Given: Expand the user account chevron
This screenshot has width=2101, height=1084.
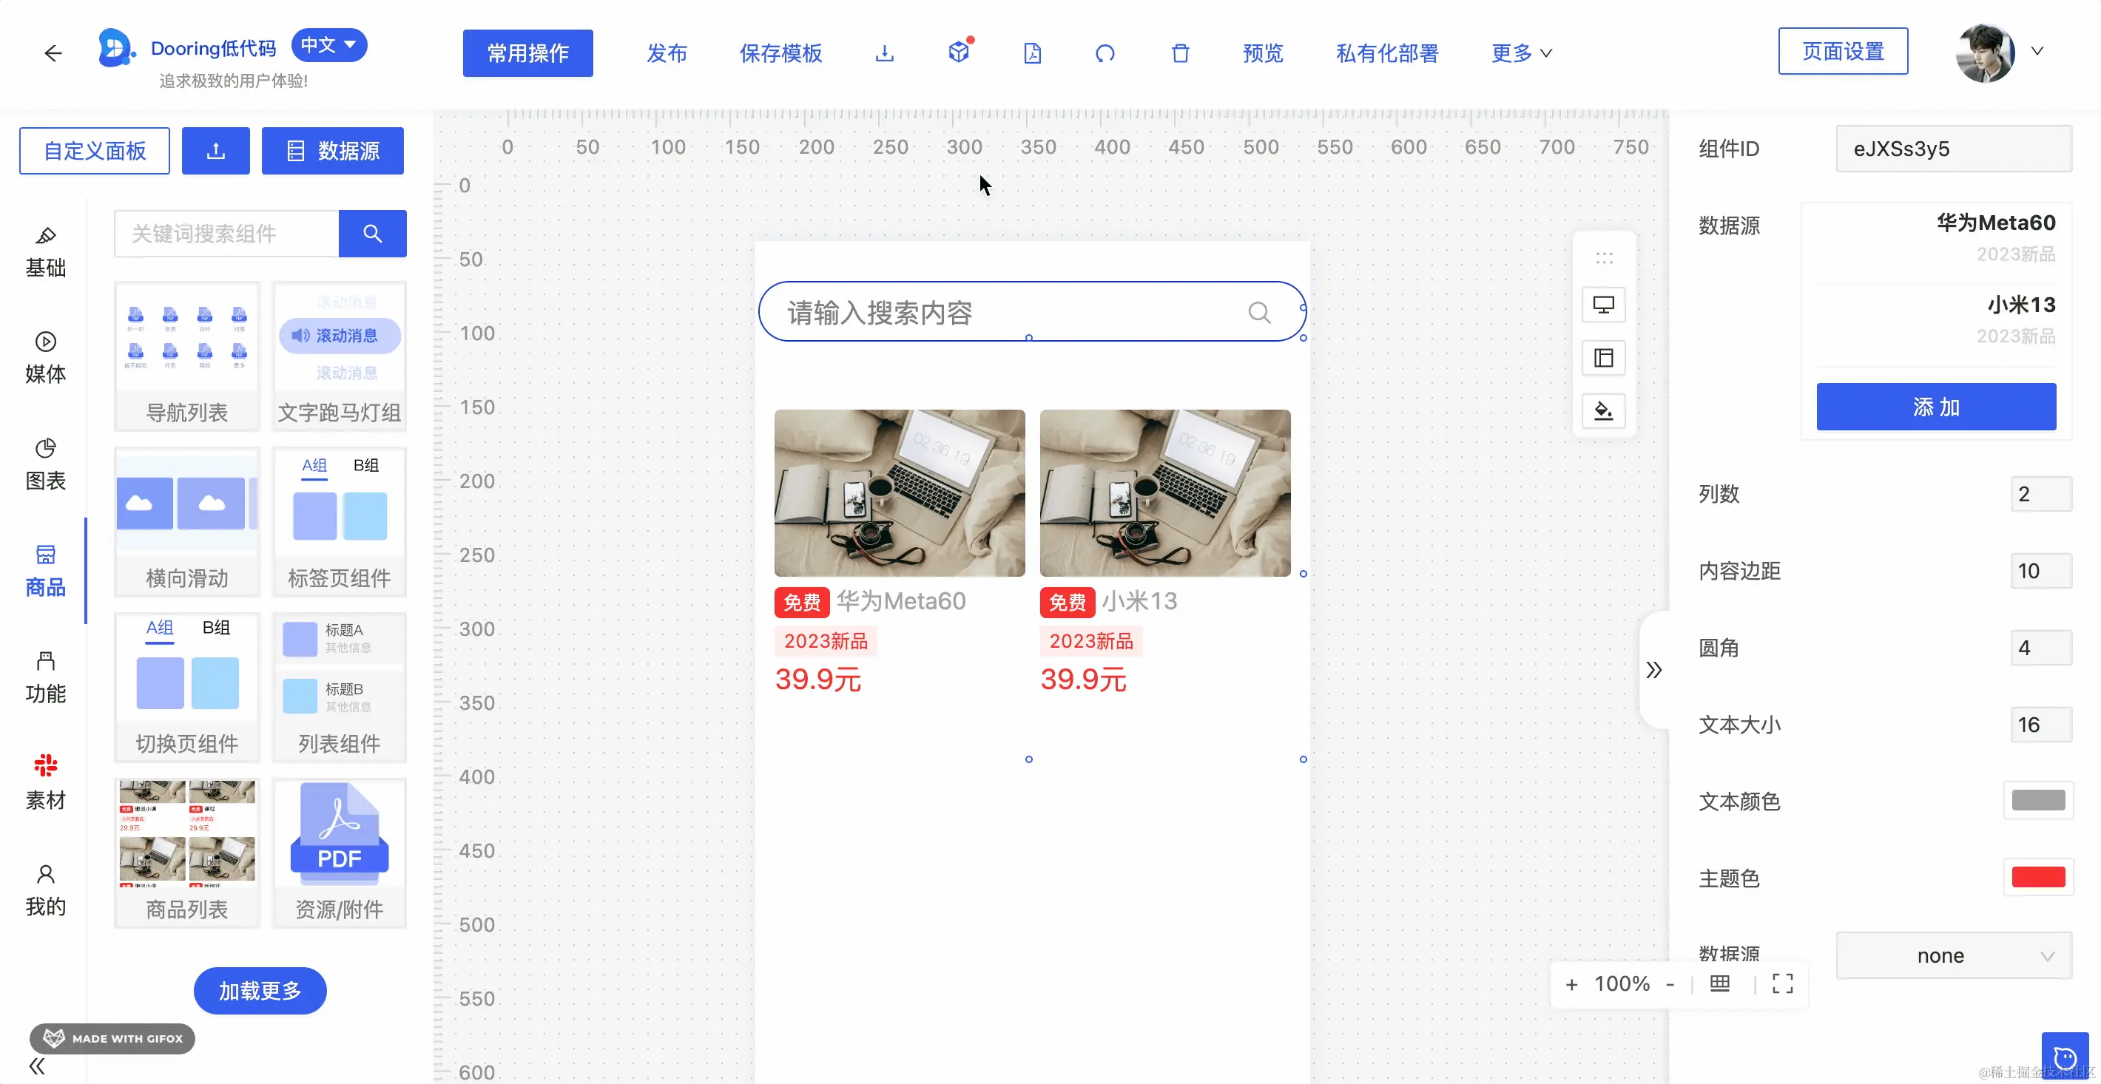Looking at the screenshot, I should (x=2037, y=51).
